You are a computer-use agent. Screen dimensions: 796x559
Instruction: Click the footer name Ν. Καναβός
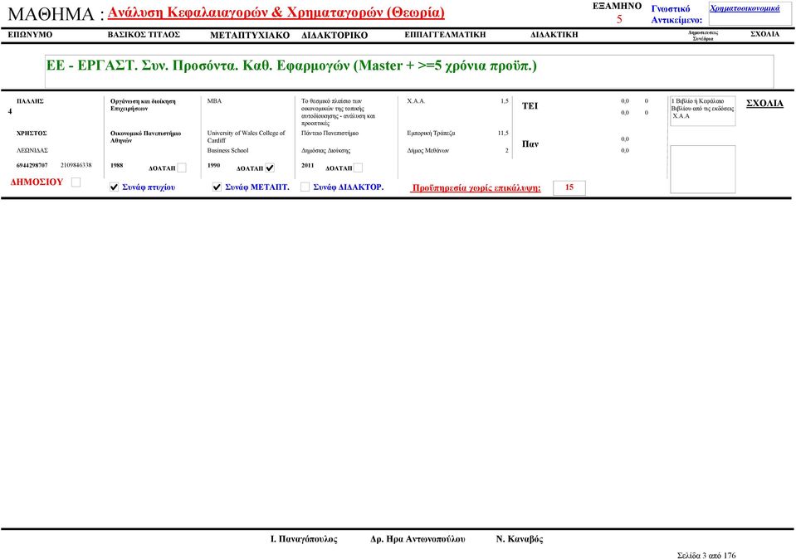tap(520, 539)
